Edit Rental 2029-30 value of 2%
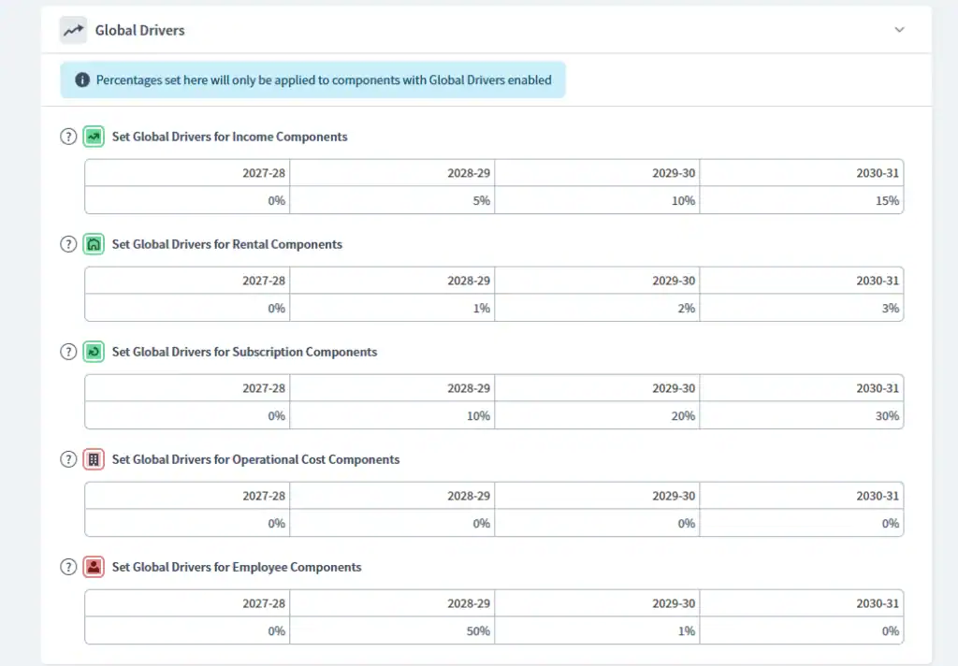Viewport: 958px width, 666px height. [597, 308]
